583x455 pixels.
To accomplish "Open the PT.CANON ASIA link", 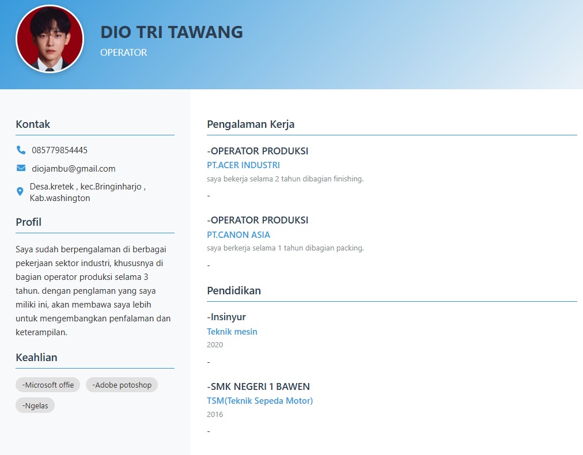I will point(238,234).
